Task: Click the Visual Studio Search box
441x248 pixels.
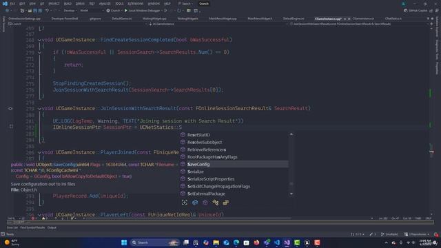Action: 186,3
